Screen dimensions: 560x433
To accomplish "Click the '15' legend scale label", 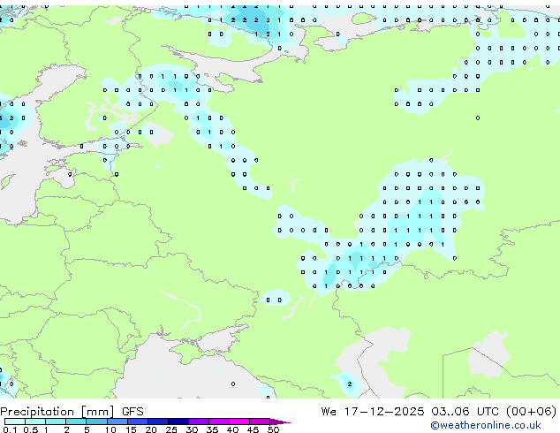I will click(x=131, y=429).
